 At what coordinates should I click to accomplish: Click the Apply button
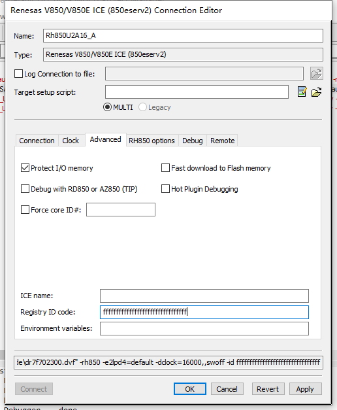305,389
